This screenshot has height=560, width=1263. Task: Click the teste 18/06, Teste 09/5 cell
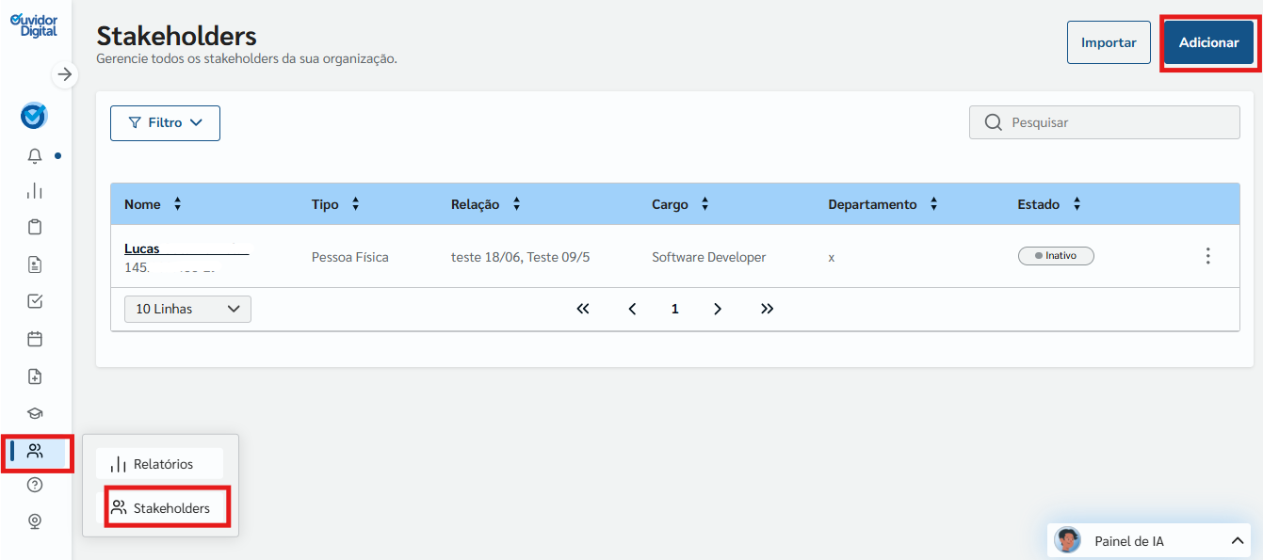click(521, 257)
